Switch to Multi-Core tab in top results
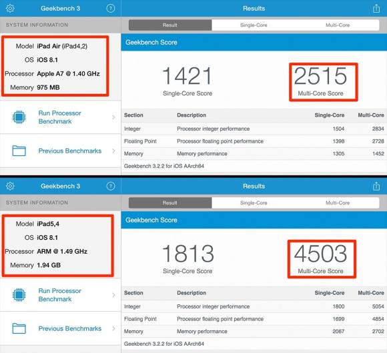This screenshot has height=353, width=387. coord(338,25)
